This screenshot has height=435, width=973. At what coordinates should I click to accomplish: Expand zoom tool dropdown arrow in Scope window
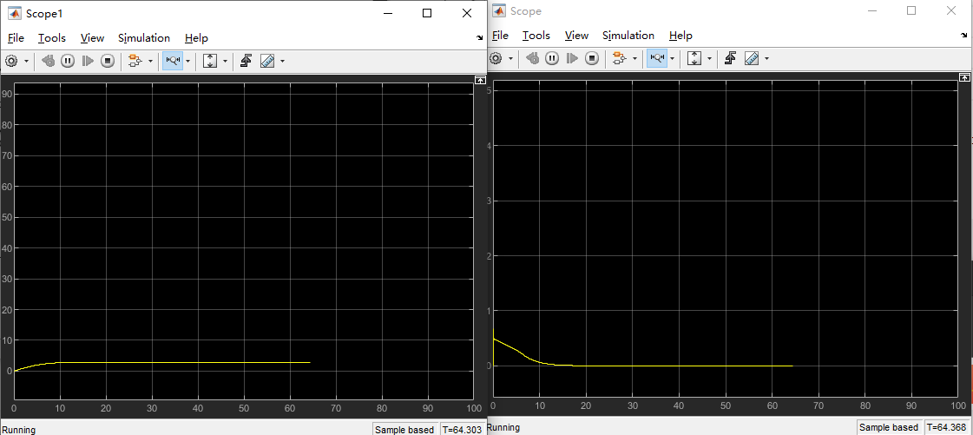click(673, 58)
